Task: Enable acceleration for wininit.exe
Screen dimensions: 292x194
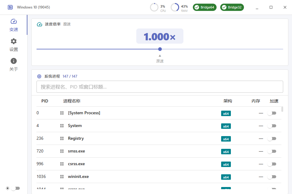Action: tap(272, 177)
